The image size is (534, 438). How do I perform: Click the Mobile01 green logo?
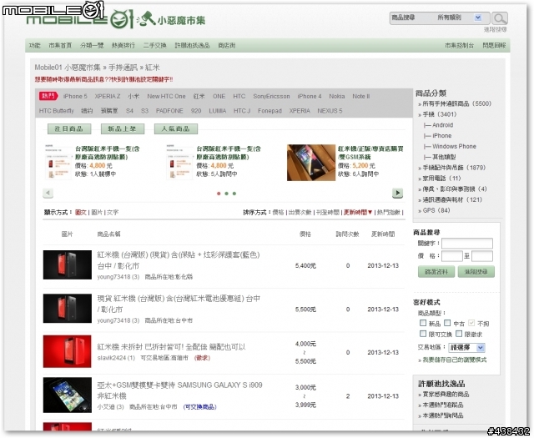tap(80, 18)
